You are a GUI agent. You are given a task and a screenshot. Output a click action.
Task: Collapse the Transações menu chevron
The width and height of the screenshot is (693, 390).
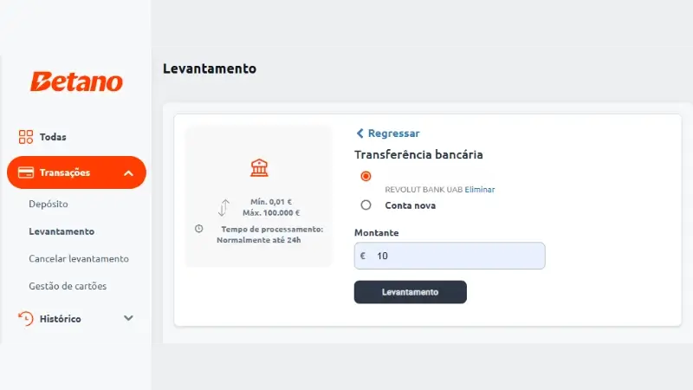[128, 173]
